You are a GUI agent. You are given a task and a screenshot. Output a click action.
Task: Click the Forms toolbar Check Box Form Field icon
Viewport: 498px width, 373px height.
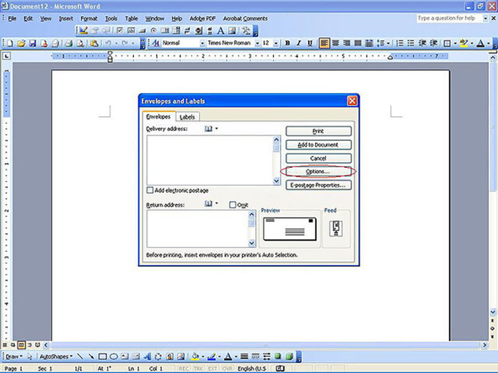[120, 30]
